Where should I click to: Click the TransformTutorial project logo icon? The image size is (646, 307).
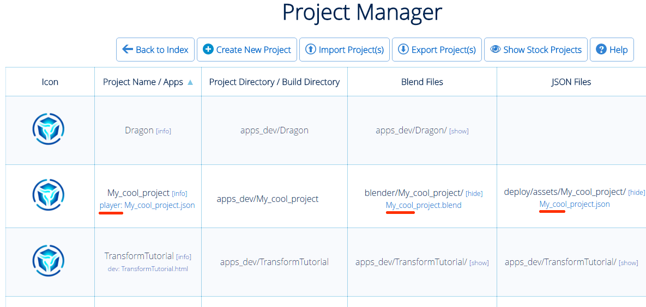point(49,261)
